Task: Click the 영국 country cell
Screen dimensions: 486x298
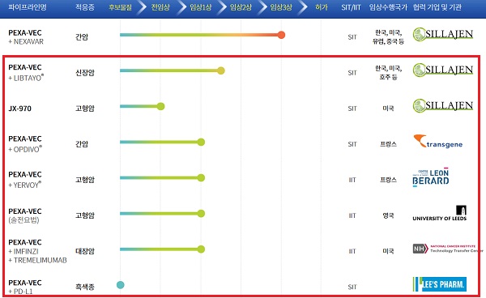Action: pyautogui.click(x=388, y=215)
